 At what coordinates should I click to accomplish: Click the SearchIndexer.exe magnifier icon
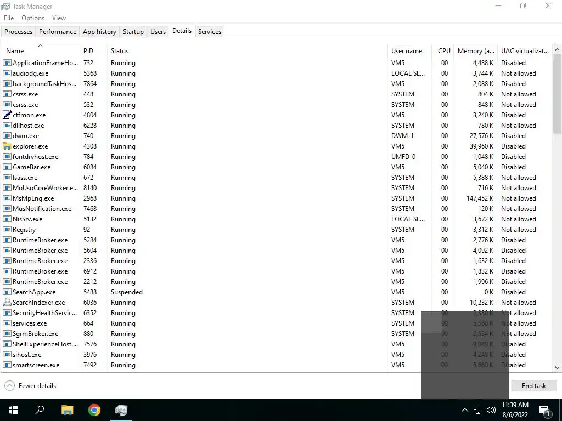point(7,303)
